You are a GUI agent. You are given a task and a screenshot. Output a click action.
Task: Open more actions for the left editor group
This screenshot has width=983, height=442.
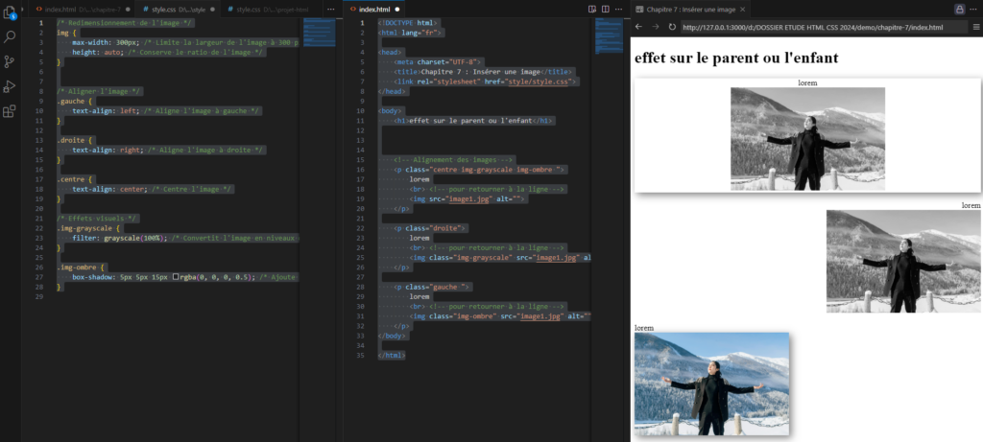pyautogui.click(x=330, y=8)
